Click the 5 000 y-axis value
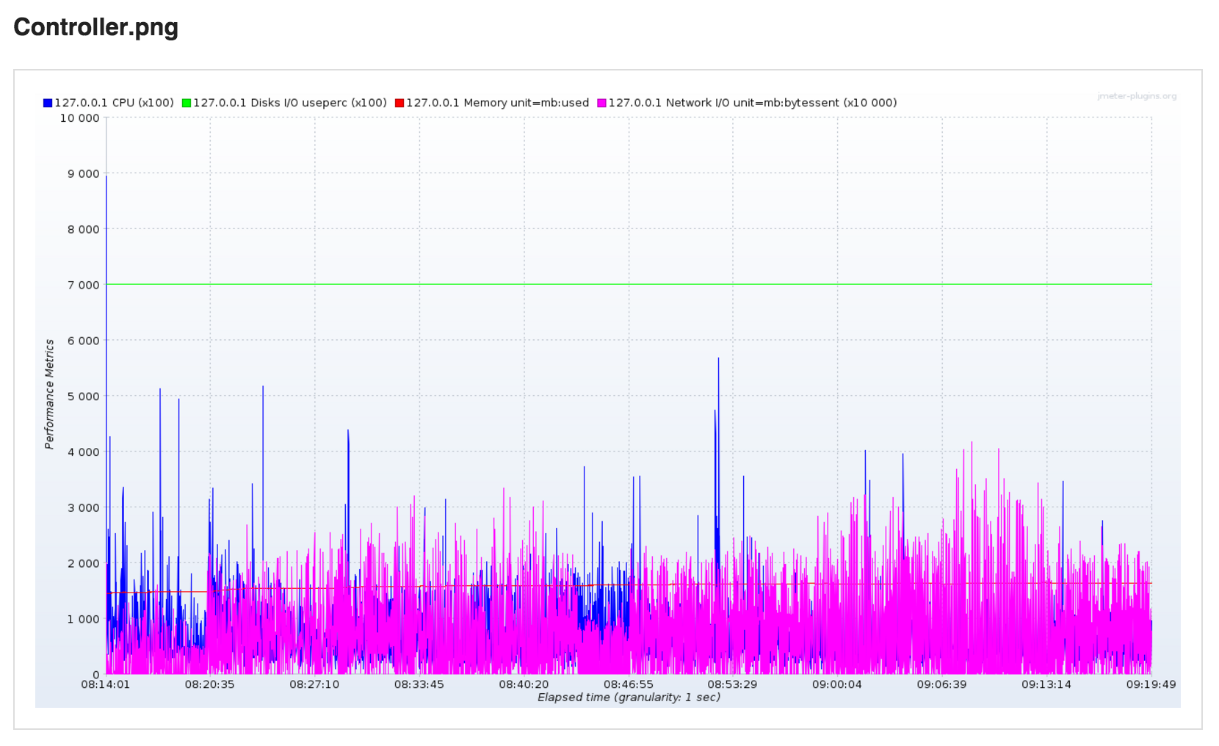Screen dimensions: 1219x746 click(83, 396)
